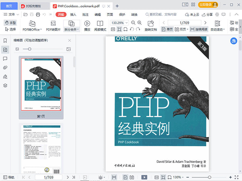Click the open folder icon
Image resolution: width=242 pixels, height=181 pixels.
tap(25, 15)
